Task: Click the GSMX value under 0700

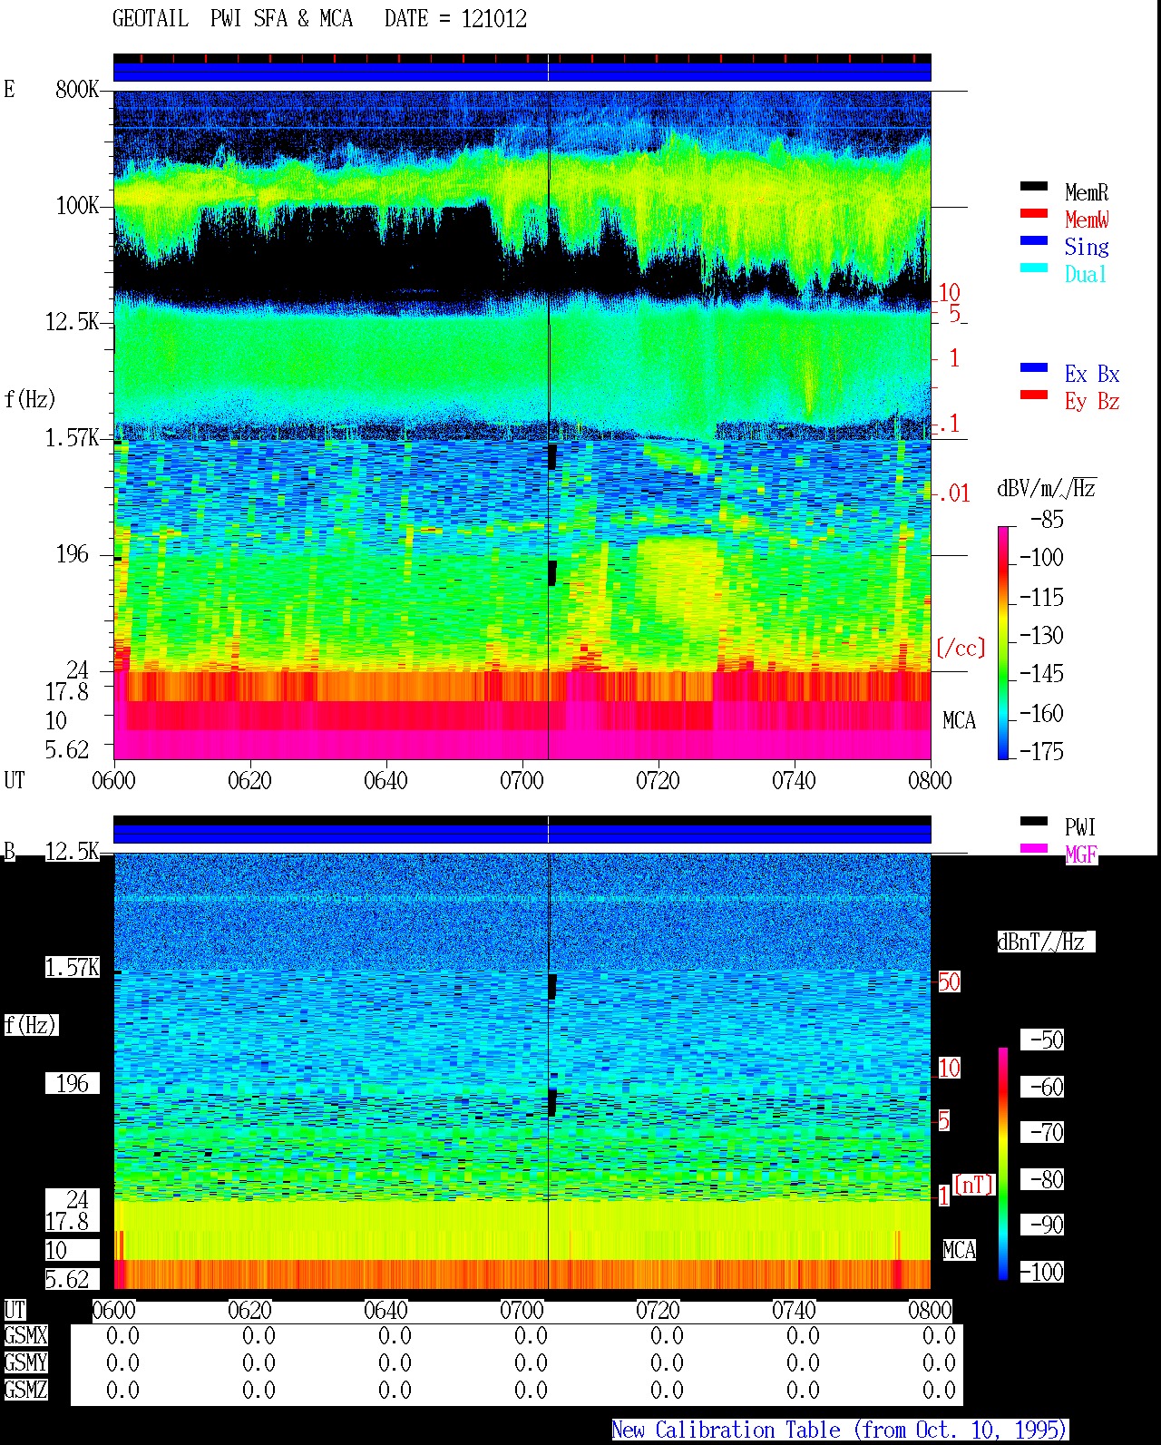Action: pyautogui.click(x=531, y=1336)
